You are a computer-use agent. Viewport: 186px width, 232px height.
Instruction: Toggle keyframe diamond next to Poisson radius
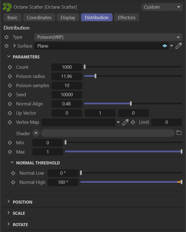tap(10, 76)
